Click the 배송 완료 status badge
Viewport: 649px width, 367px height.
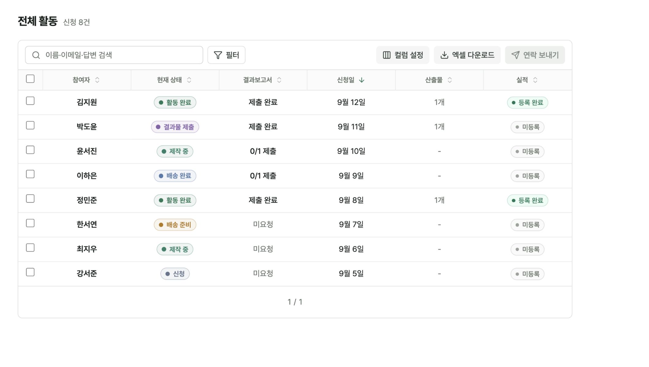point(175,176)
